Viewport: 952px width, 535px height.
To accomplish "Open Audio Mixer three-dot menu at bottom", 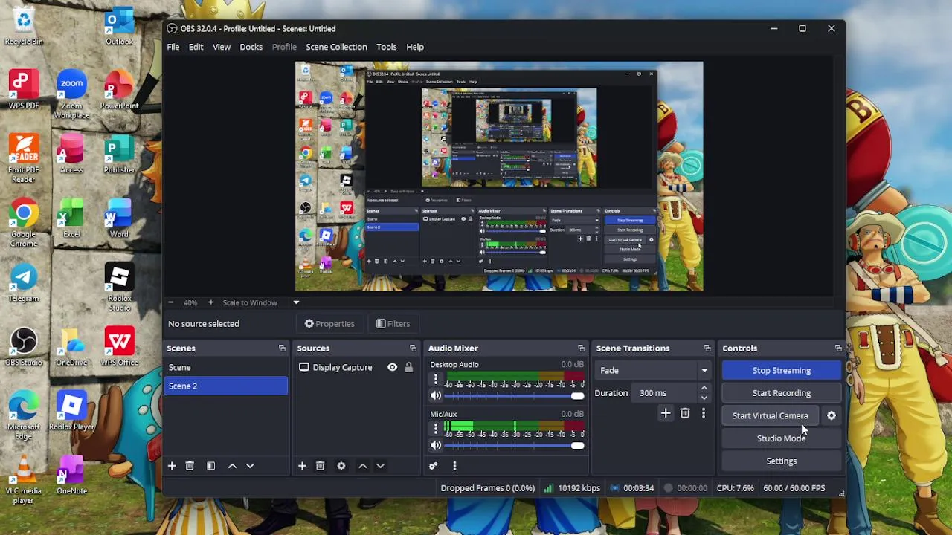I will 454,466.
